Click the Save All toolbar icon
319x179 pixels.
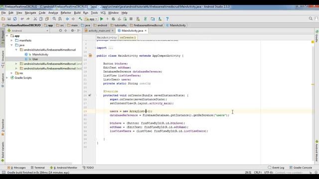pyautogui.click(x=9, y=19)
